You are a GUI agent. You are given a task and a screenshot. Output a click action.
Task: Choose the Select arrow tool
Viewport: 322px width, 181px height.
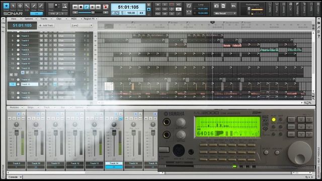(x=13, y=6)
